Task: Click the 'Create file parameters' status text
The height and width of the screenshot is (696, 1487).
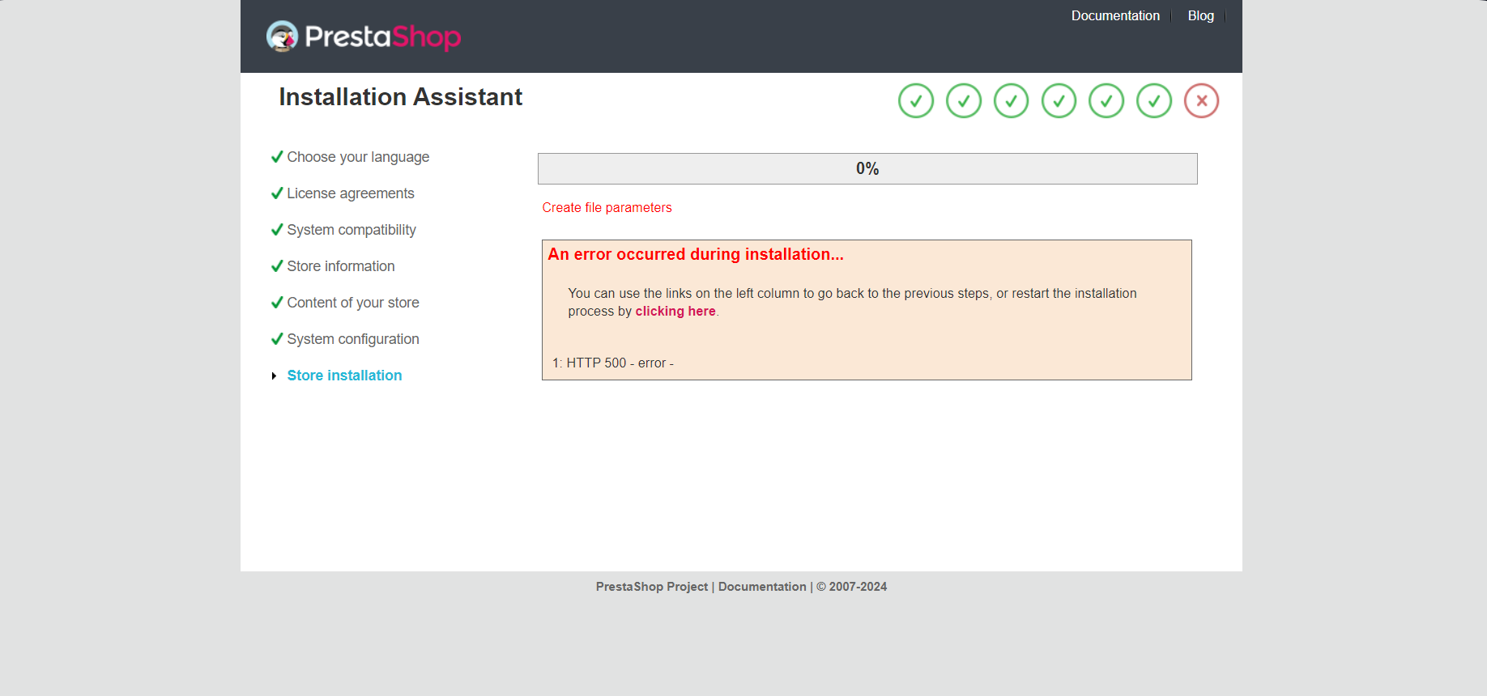Action: coord(607,208)
